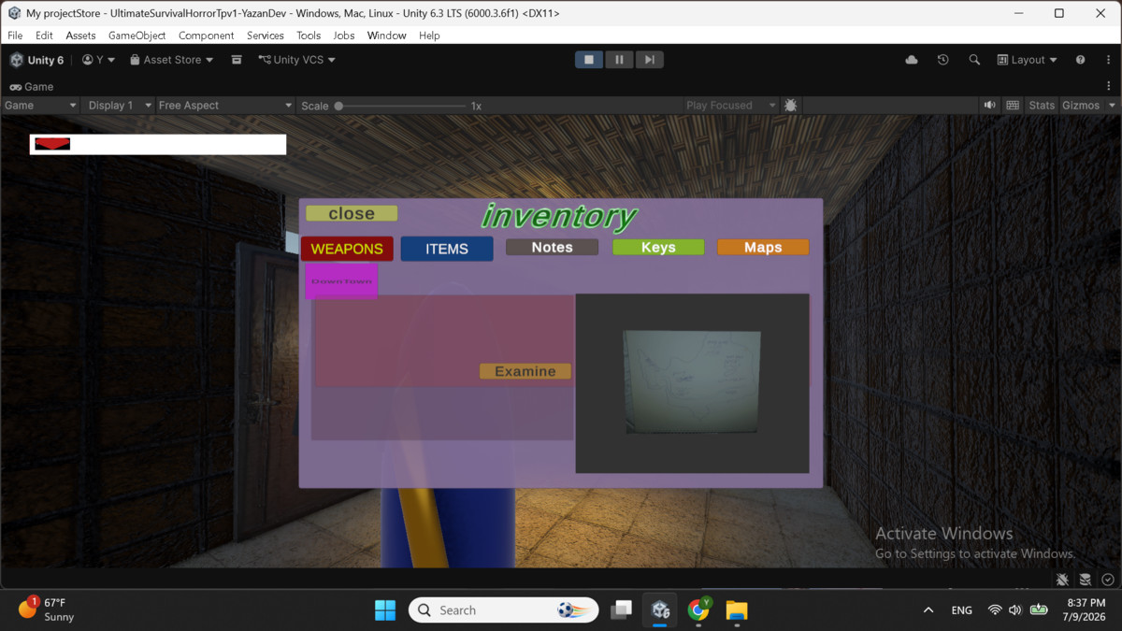Open File Explorer from the taskbar
The width and height of the screenshot is (1122, 631).
point(737,610)
